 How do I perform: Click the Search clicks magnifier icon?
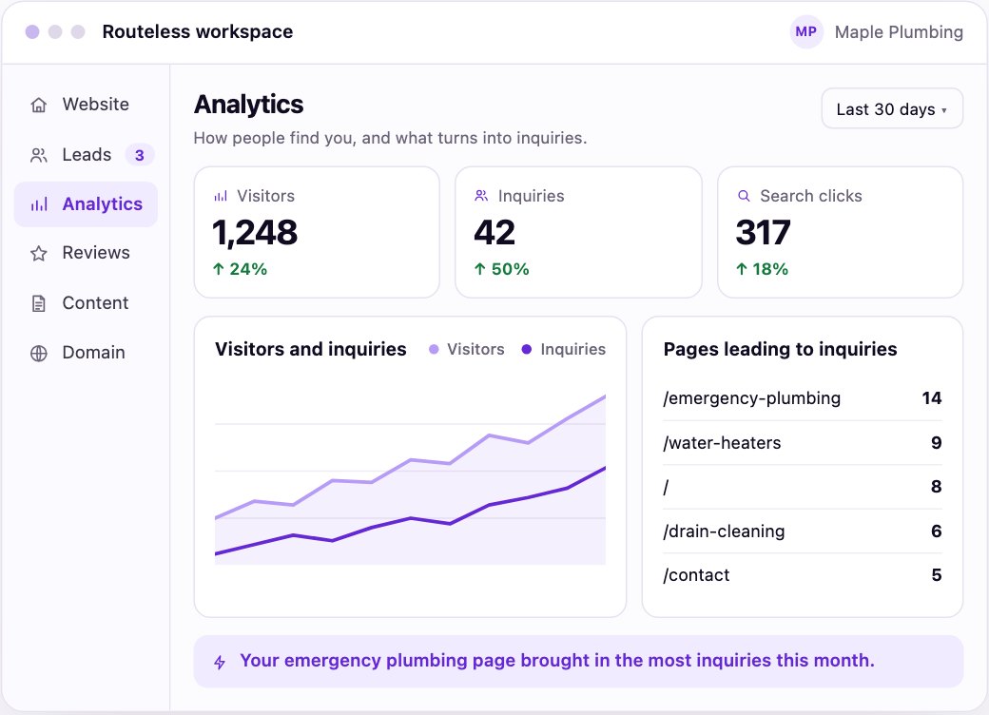[744, 196]
